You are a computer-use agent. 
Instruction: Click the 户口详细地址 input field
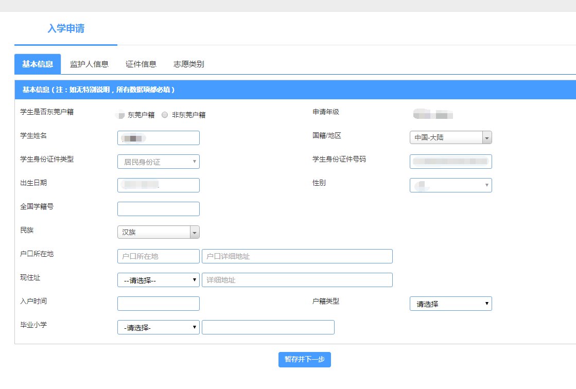coord(297,256)
